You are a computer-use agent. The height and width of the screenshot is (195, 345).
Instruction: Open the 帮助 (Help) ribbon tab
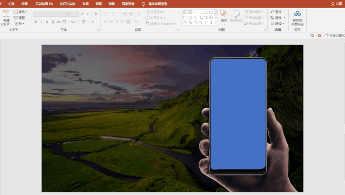pyautogui.click(x=112, y=4)
